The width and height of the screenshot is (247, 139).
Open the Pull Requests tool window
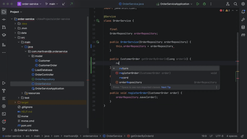click(4, 27)
